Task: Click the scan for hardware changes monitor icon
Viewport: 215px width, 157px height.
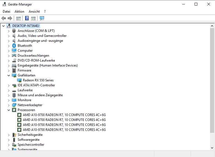Action: (x=42, y=18)
